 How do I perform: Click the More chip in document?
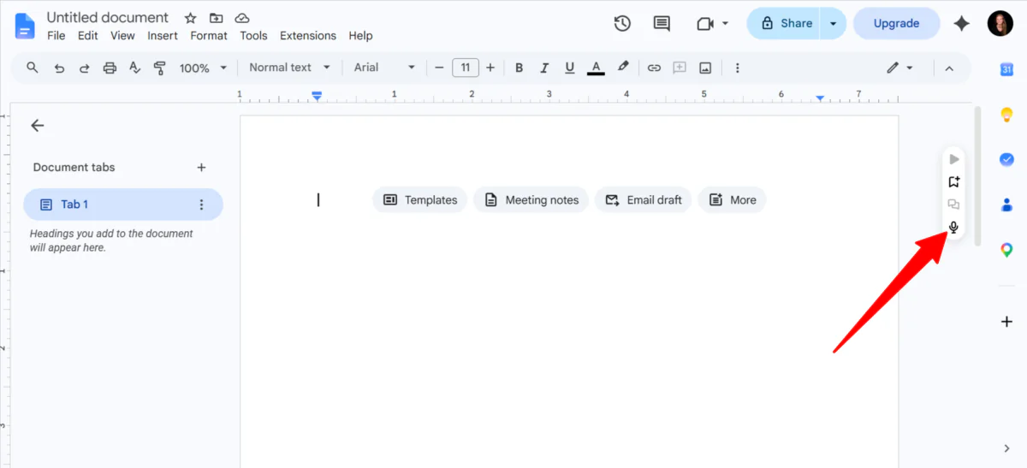click(x=733, y=200)
